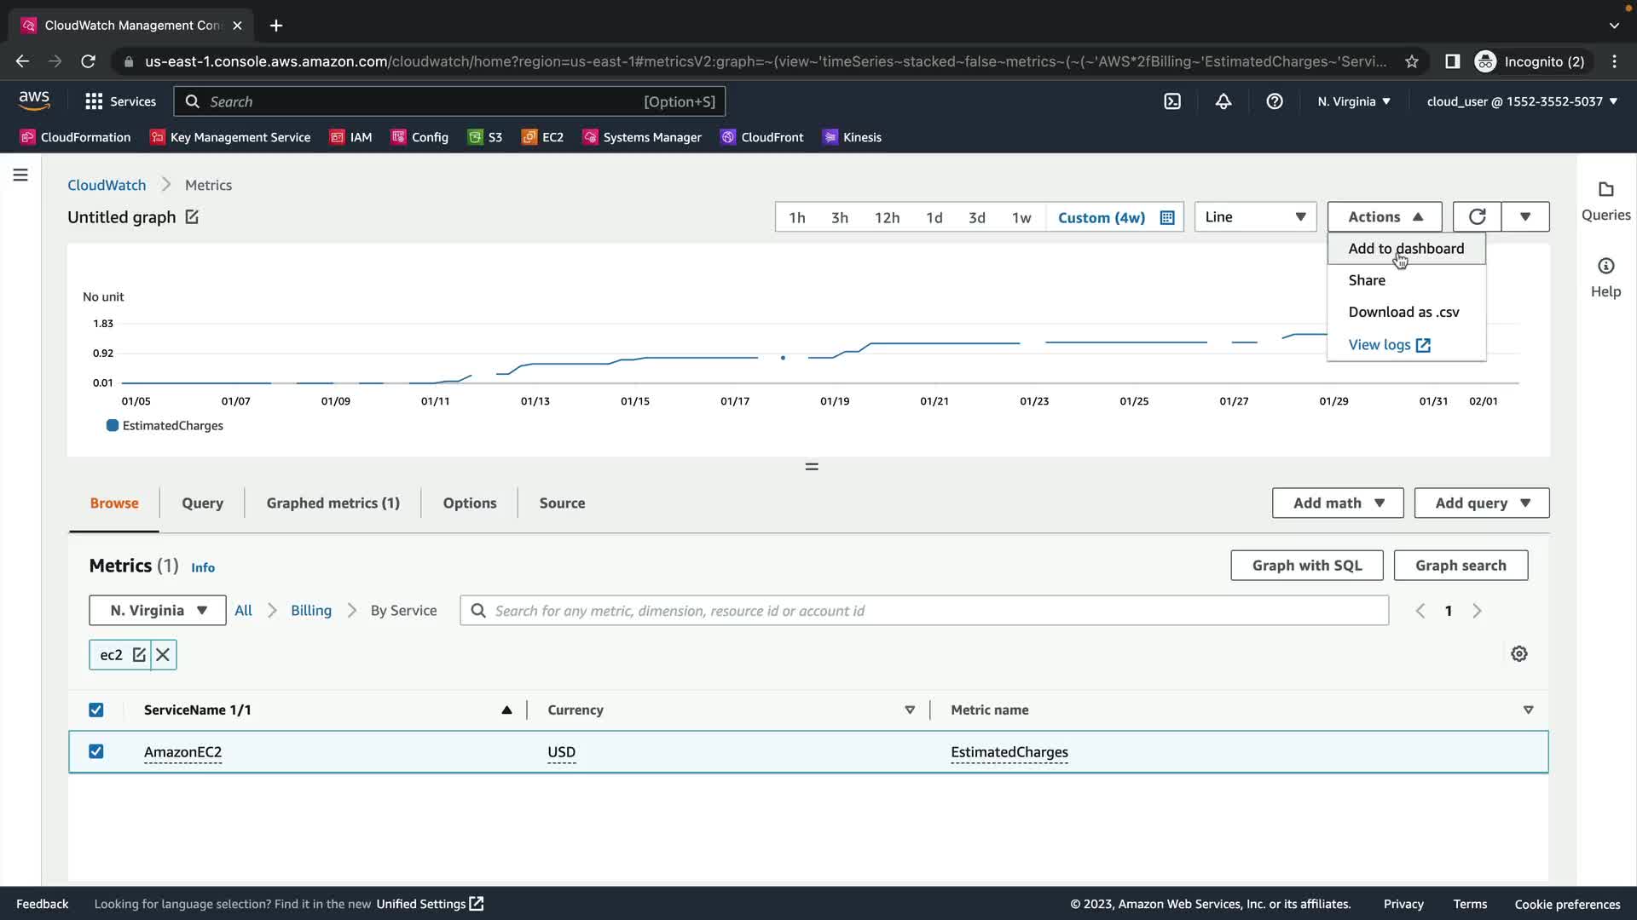Image resolution: width=1637 pixels, height=920 pixels.
Task: Switch to the Graphed metrics (1) tab
Action: 333,503
